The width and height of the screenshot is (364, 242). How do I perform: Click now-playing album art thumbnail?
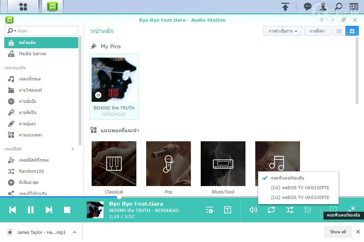tap(95, 210)
